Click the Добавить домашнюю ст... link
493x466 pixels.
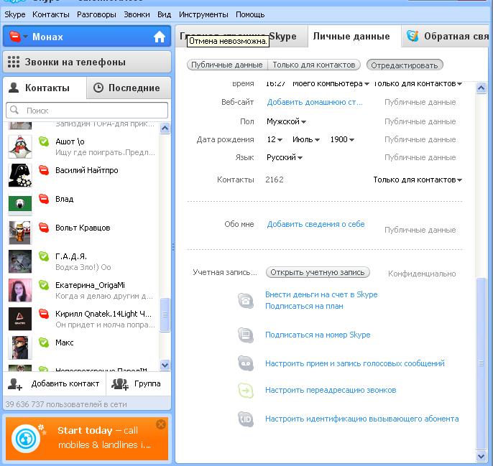point(315,102)
